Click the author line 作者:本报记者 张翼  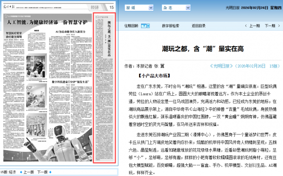(x=144, y=66)
